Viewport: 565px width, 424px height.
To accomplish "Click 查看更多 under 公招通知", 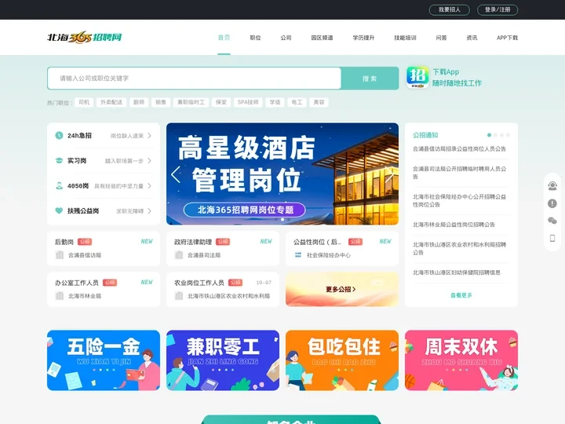I will click(x=461, y=295).
